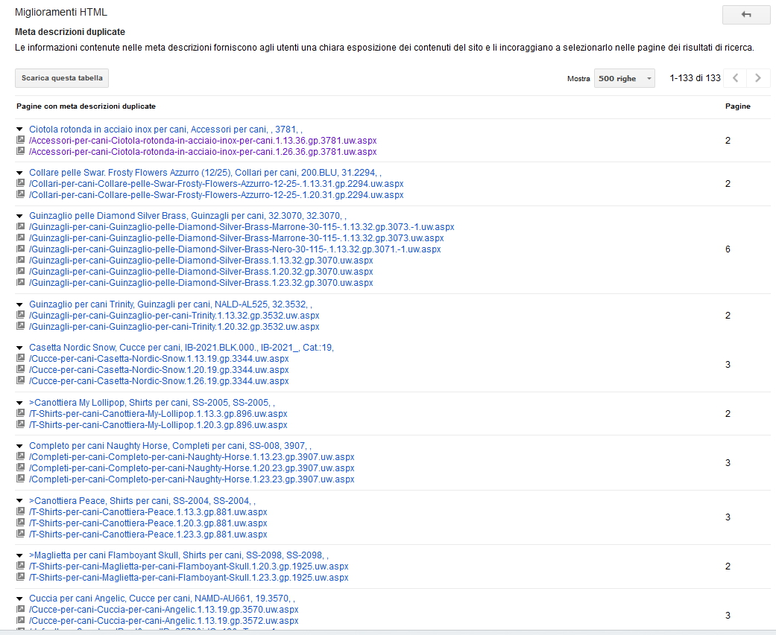Open external icon for Naughty-Horse 1.13.23 URL
776x635 pixels.
(x=20, y=456)
